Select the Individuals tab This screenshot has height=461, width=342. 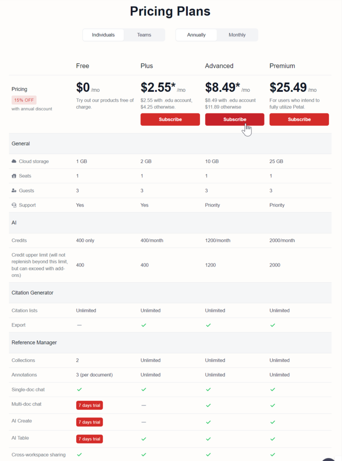click(103, 35)
